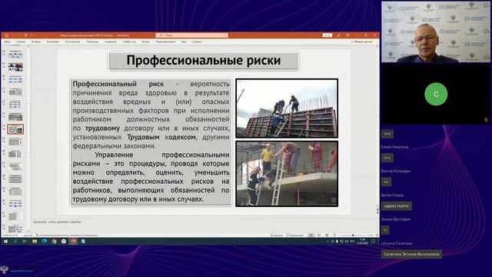Viewport: 492px width, 277px height.
Task: Open the PowerPoint File tab
Action: pos(7,42)
